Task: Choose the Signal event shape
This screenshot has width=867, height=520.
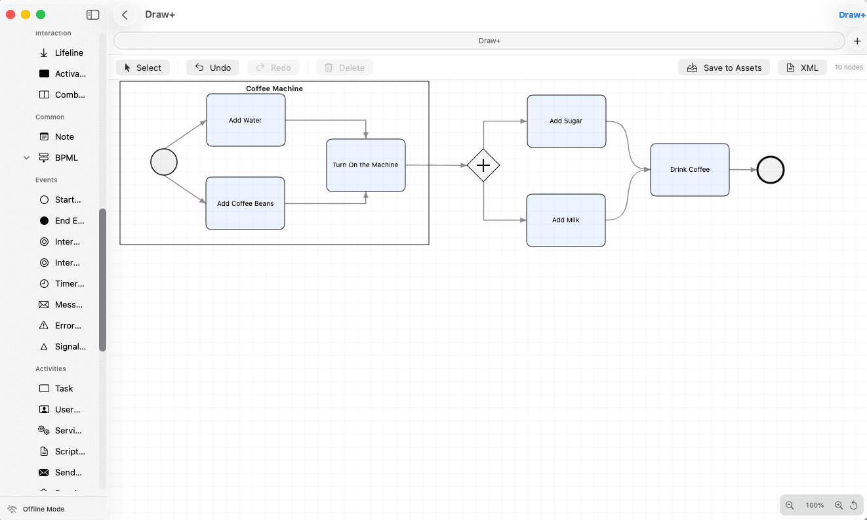Action: (62, 346)
